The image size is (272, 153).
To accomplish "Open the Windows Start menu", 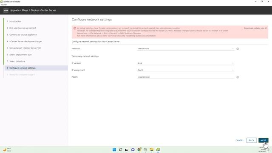I will pos(114,150).
